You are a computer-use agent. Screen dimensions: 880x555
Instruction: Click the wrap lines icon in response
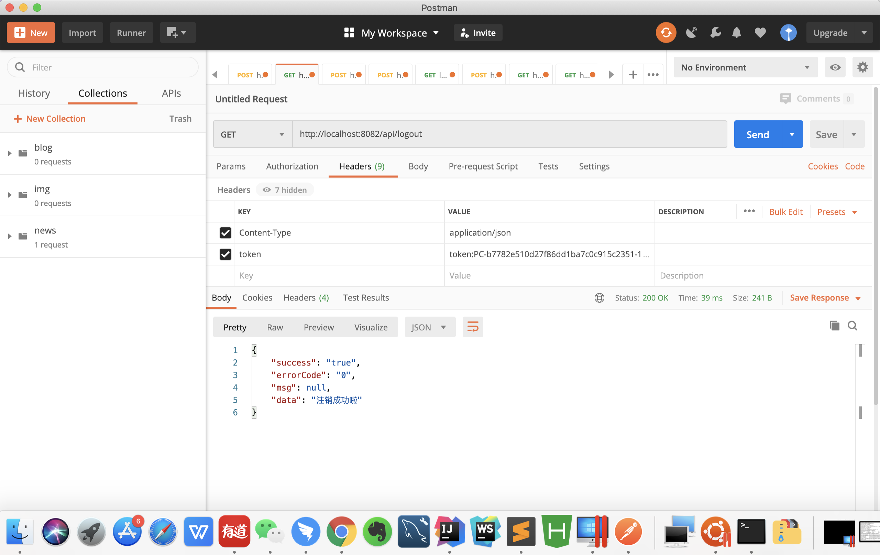473,327
